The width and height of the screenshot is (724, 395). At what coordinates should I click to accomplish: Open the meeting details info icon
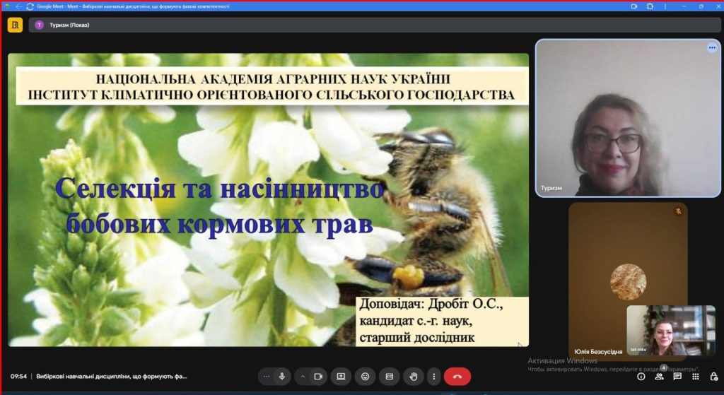coord(641,377)
